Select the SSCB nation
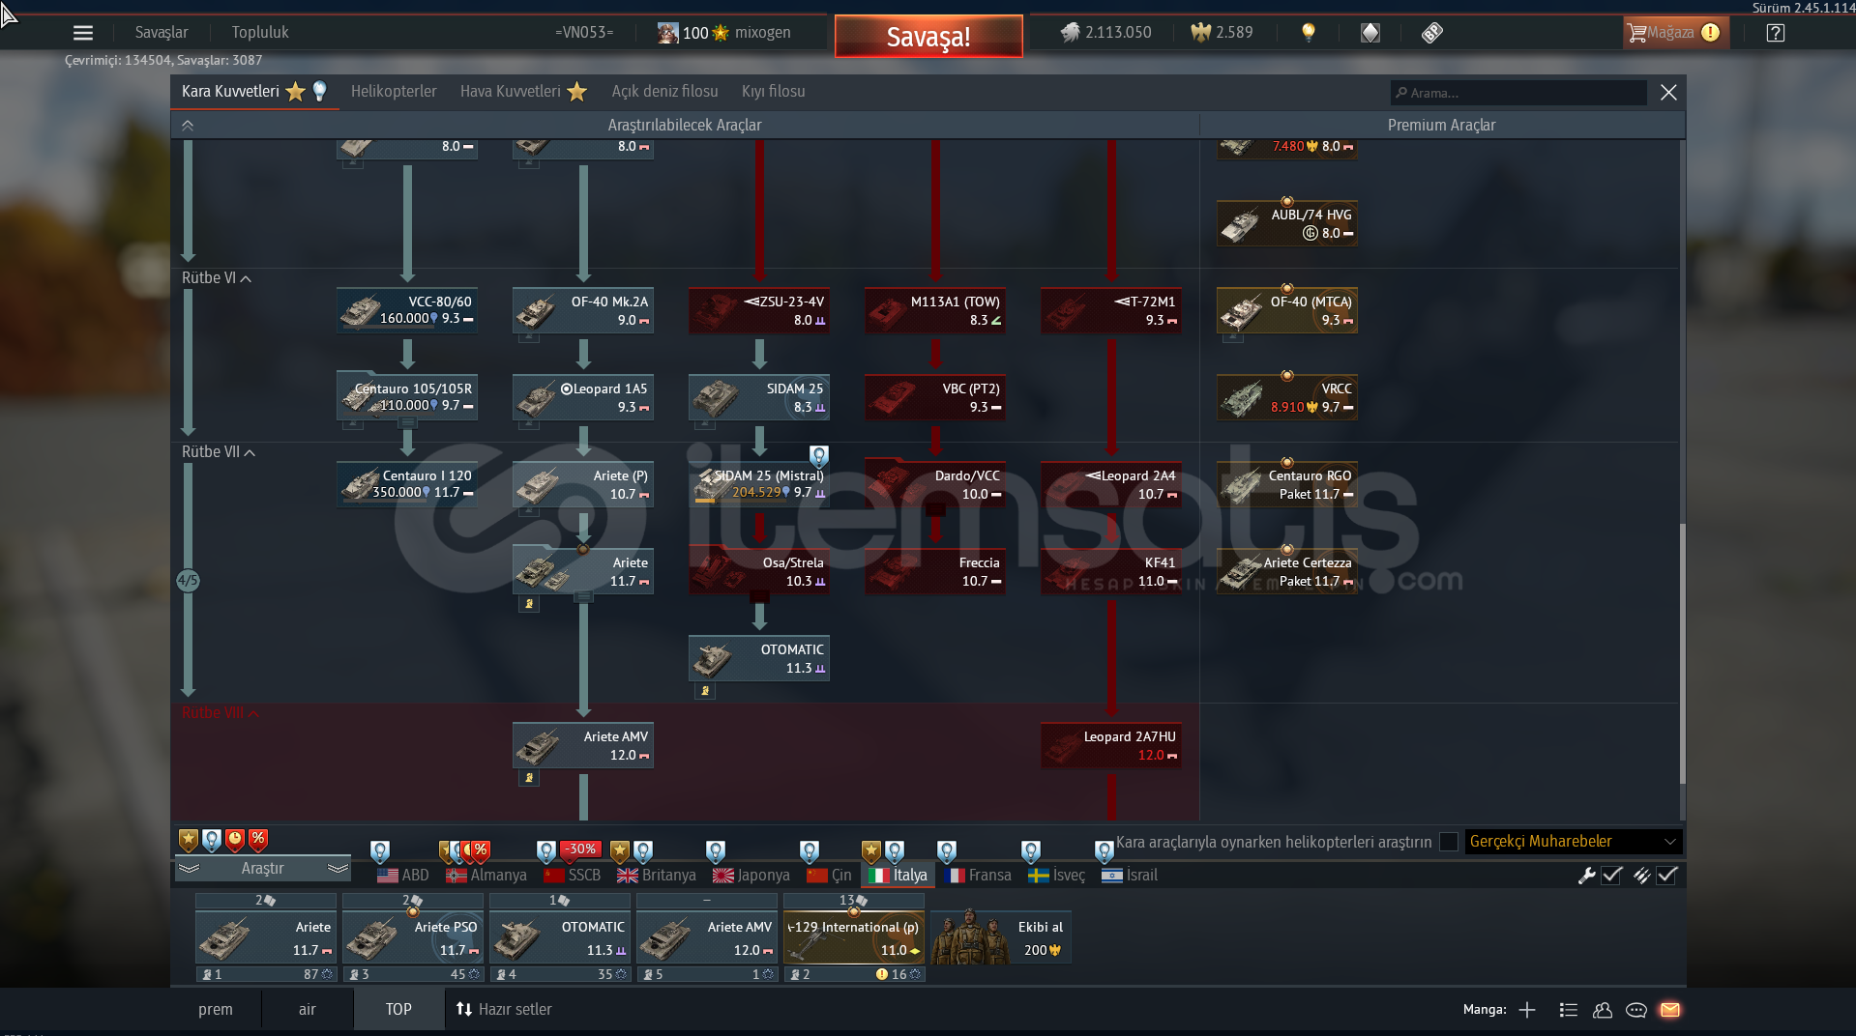Image resolution: width=1856 pixels, height=1036 pixels. point(573,876)
